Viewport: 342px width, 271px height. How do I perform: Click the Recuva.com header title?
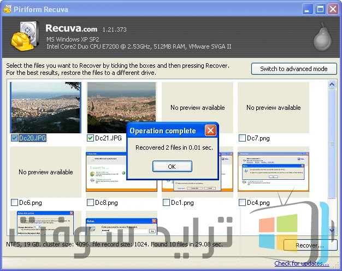point(72,28)
